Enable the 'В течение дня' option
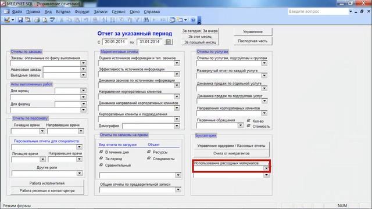The width and height of the screenshot is (372, 209). [101, 152]
